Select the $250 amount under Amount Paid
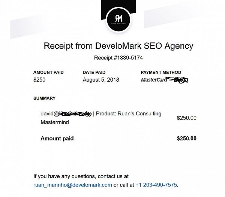Viewport: 225px width, 197px height. [40, 80]
